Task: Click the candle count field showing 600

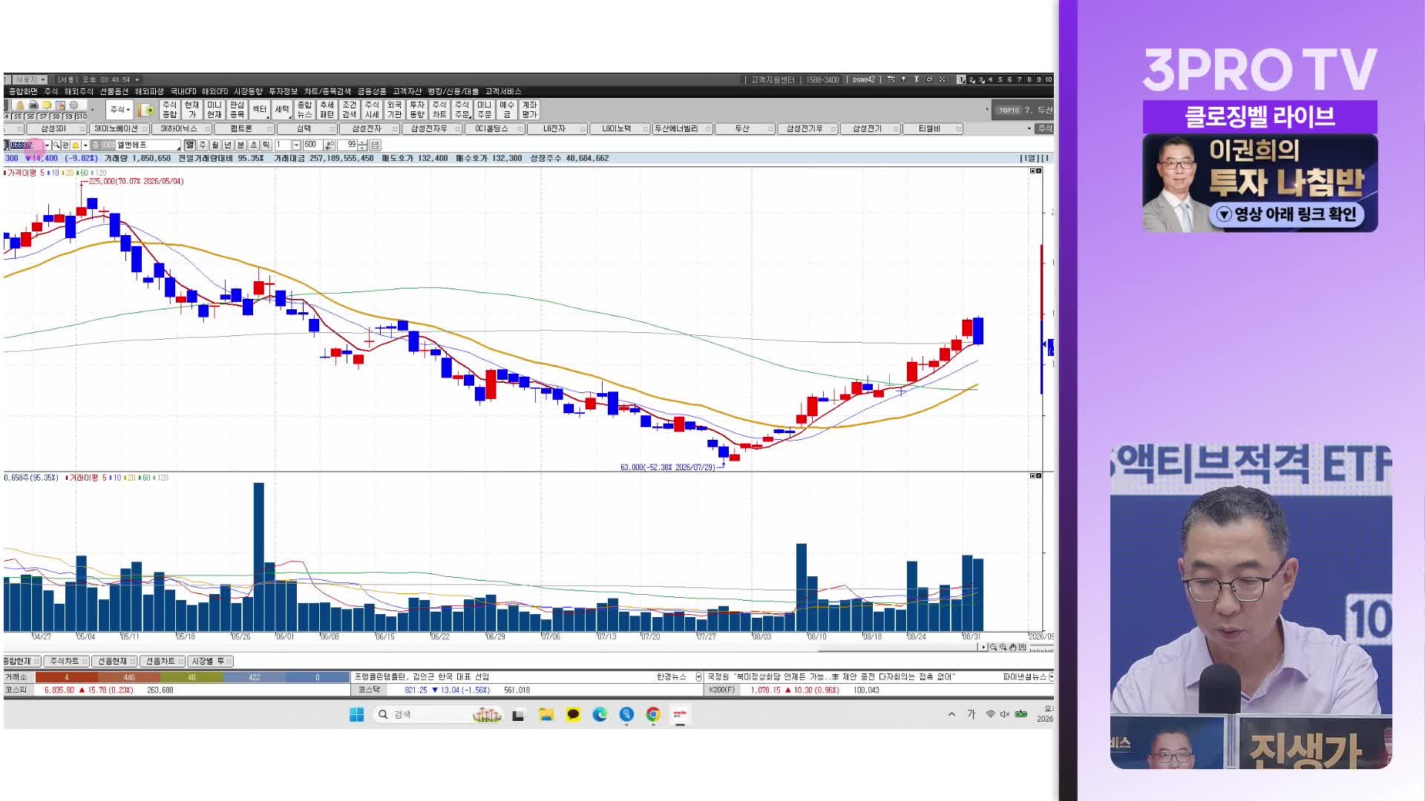Action: [312, 145]
